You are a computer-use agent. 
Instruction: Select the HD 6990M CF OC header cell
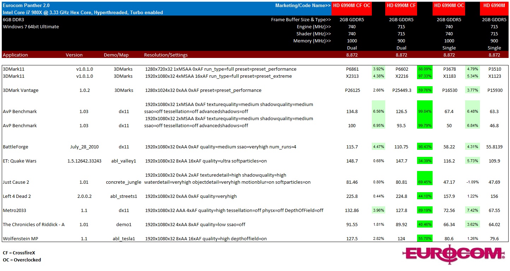[x=351, y=5]
